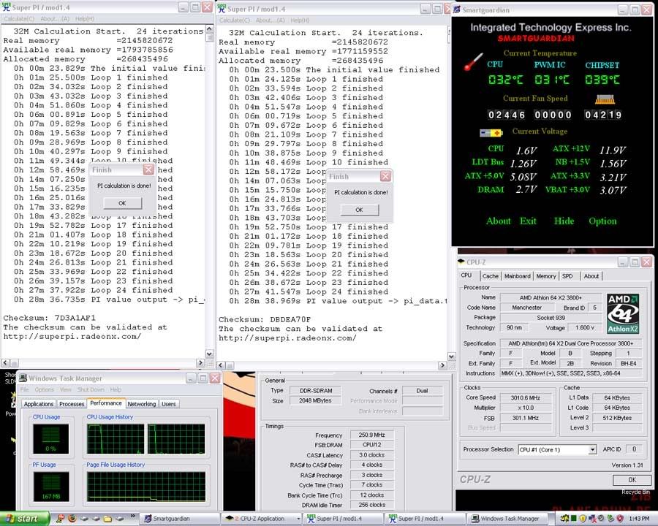The image size is (658, 526).
Task: Click left Super PI horizontal scrollbar left arrow
Action: click(x=5, y=363)
